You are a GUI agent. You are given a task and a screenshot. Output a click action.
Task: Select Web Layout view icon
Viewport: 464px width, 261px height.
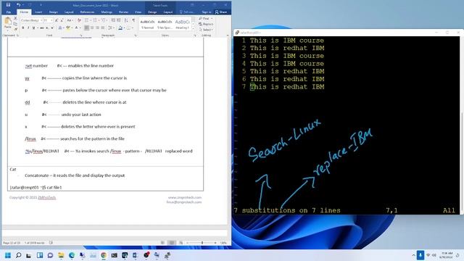click(181, 243)
